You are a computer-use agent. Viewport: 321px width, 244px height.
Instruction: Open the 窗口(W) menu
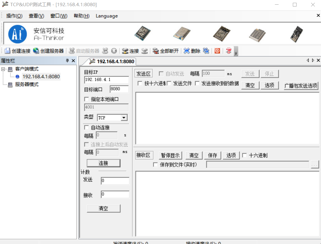59,16
